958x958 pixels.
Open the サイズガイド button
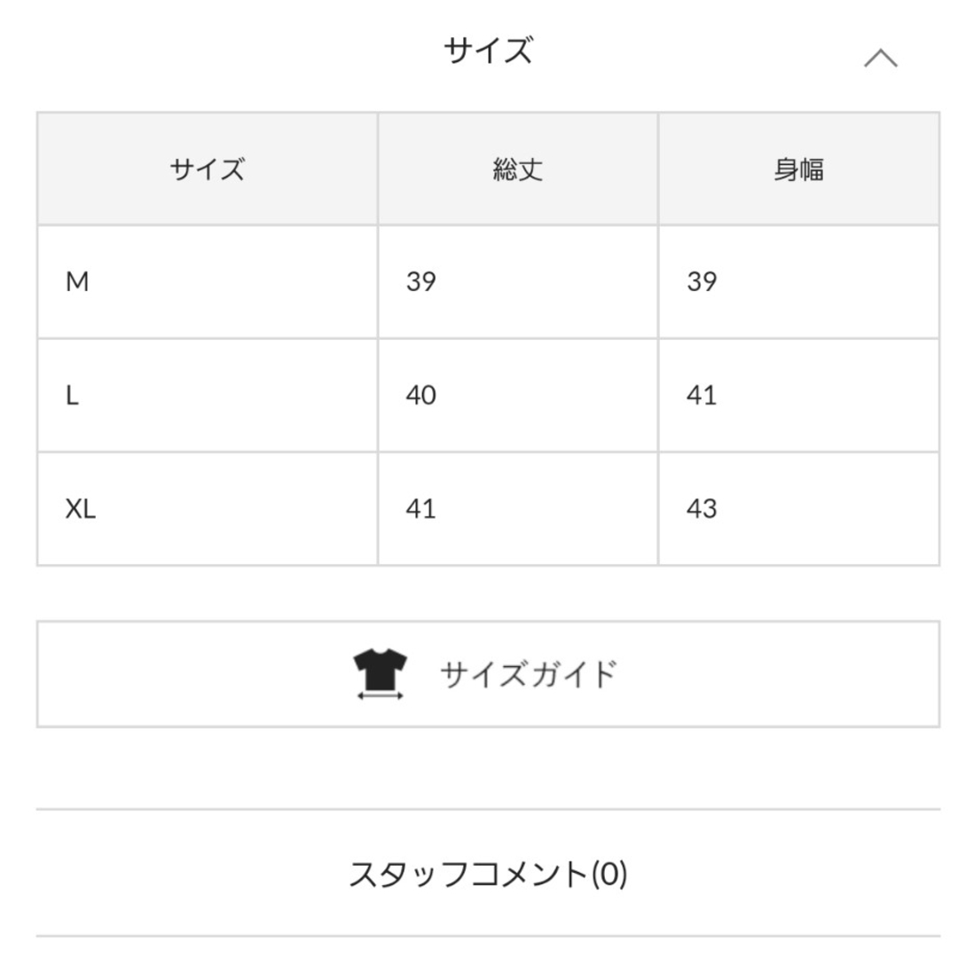coord(488,674)
